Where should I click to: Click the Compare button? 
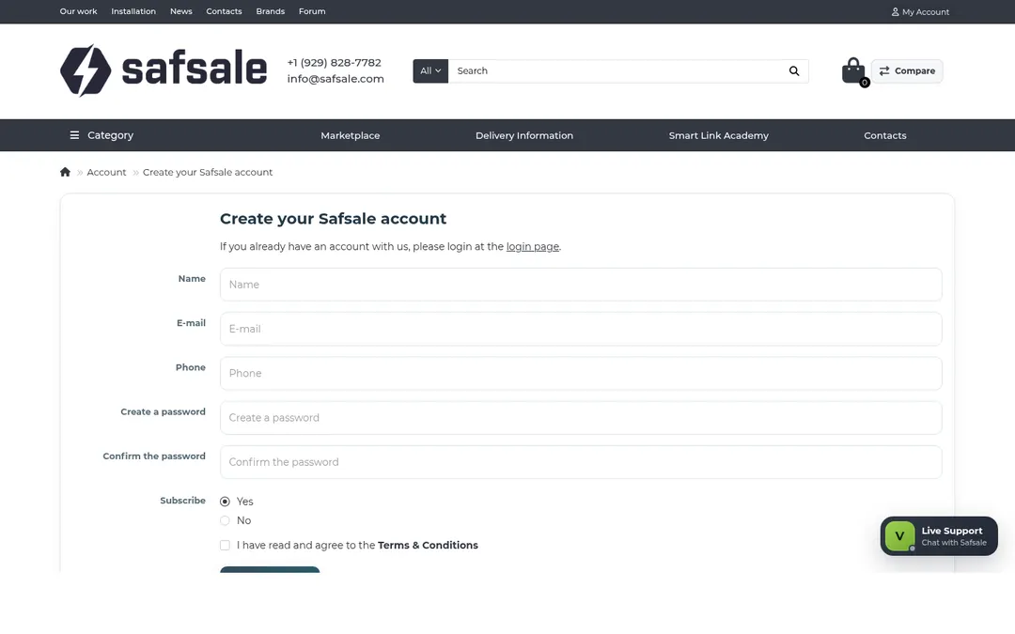coord(907,71)
